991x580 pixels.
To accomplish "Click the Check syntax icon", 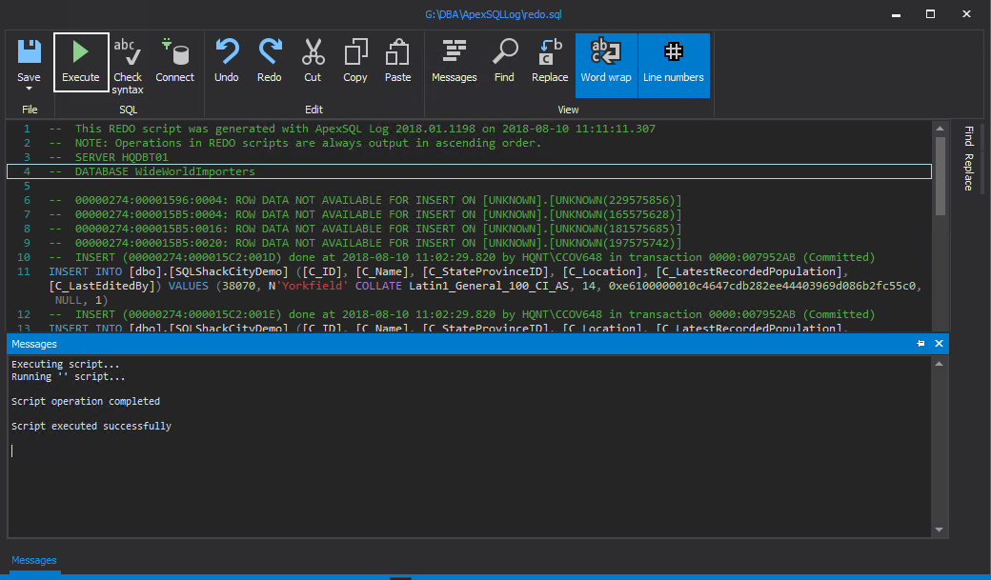I will [x=128, y=62].
